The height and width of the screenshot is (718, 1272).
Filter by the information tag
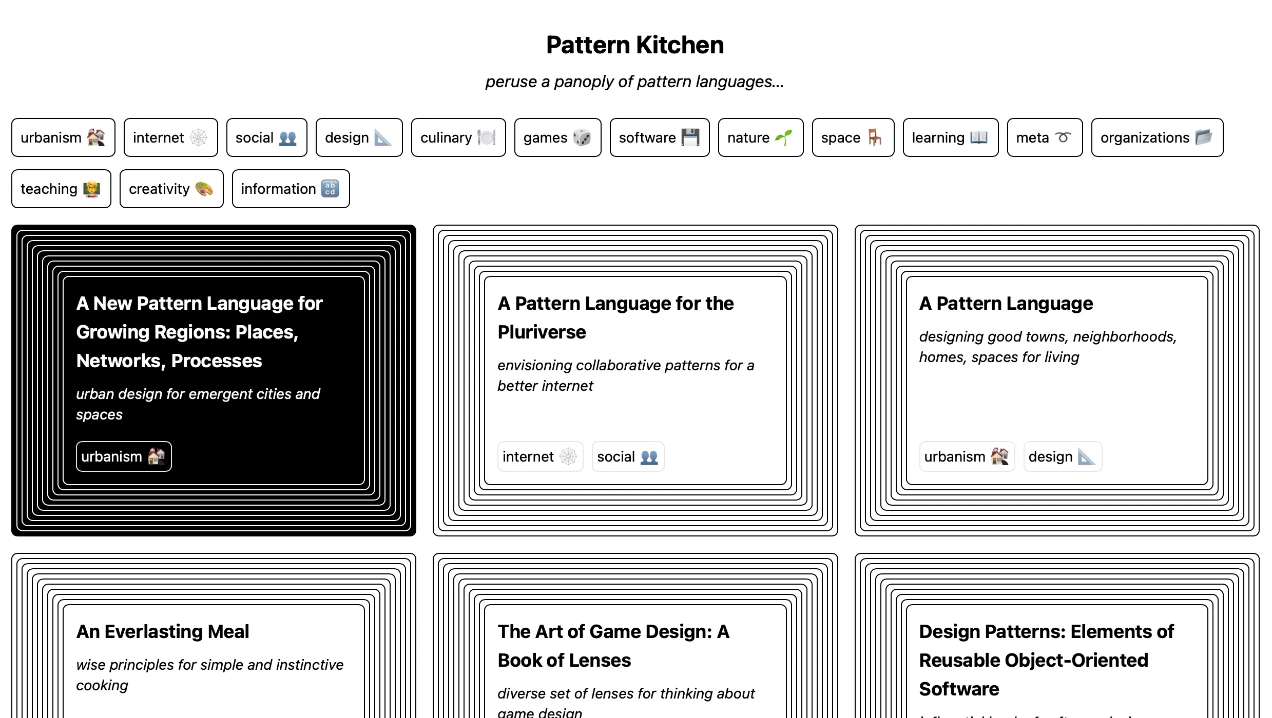coord(291,189)
